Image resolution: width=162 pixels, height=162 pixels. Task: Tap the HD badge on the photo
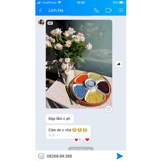(50, 23)
